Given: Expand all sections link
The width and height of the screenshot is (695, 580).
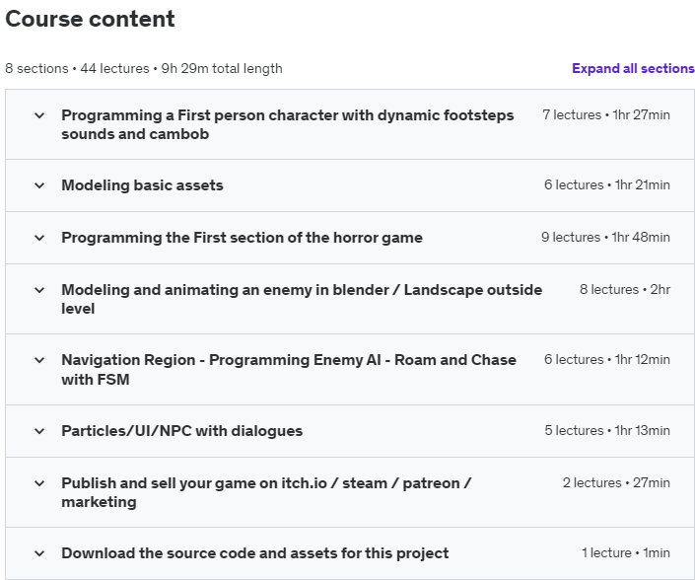Looking at the screenshot, I should click(x=633, y=68).
